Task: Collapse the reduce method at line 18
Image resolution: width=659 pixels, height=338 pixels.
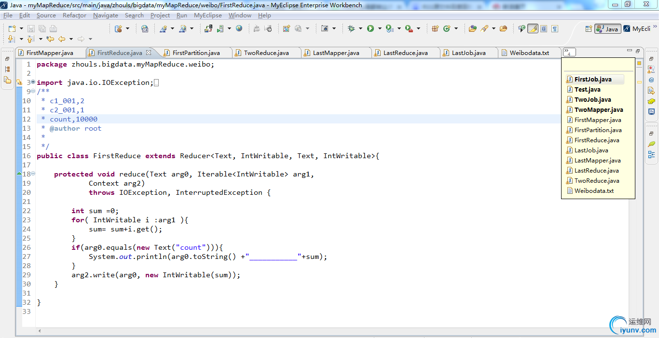Action: 33,174
